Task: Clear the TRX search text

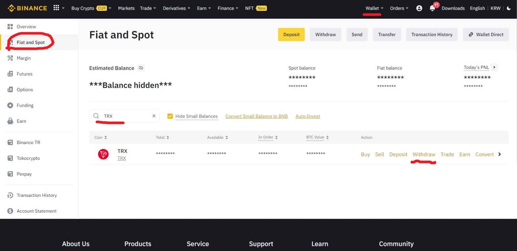Action: 154,116
